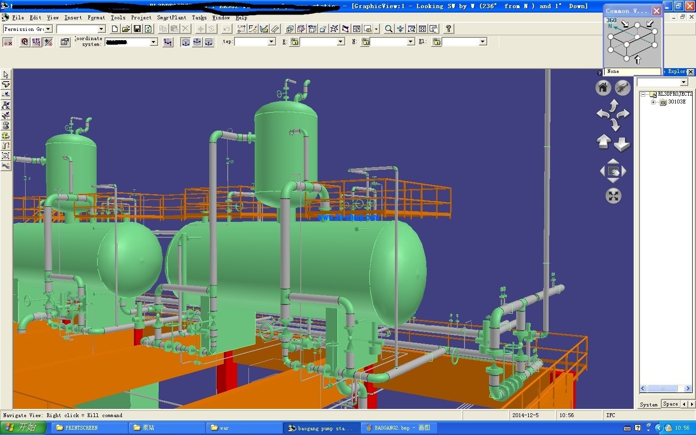This screenshot has width=696, height=435.
Task: Click the Refresh workspace icon
Action: coord(148,29)
